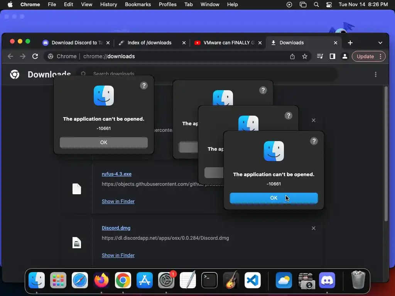Click the downloads page scrollbar
395x296 pixels.
pyautogui.click(x=386, y=154)
